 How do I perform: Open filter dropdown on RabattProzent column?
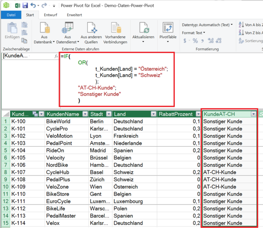(x=196, y=114)
